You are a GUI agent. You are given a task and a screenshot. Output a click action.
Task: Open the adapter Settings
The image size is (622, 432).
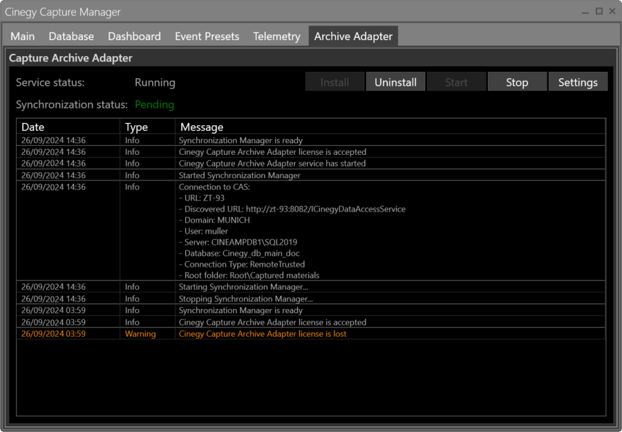(x=577, y=82)
